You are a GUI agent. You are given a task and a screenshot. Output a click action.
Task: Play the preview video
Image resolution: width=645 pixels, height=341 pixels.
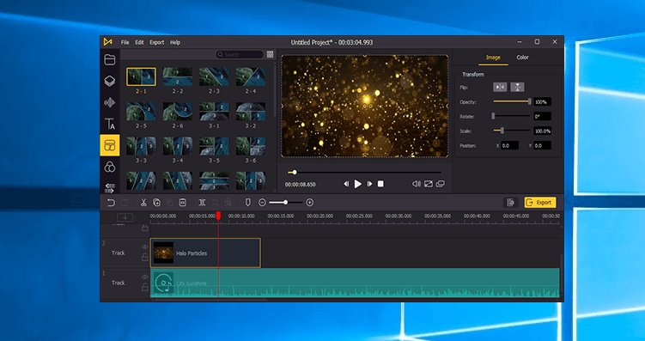[358, 184]
